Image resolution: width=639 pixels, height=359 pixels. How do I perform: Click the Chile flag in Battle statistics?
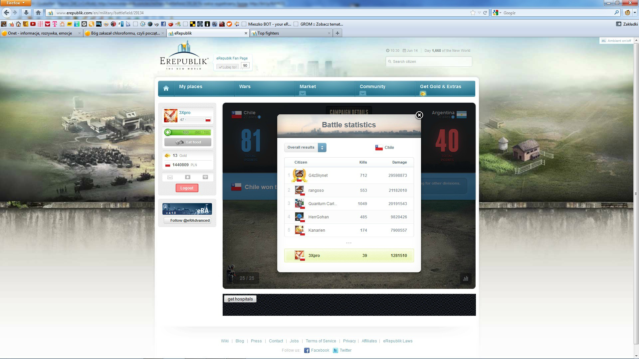click(x=379, y=148)
